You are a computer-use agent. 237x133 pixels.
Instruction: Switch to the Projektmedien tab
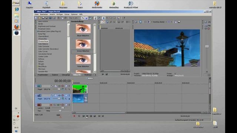[x=43, y=75]
